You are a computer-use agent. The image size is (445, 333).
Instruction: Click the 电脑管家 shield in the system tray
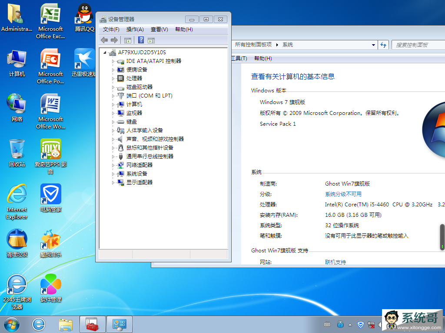click(x=360, y=324)
